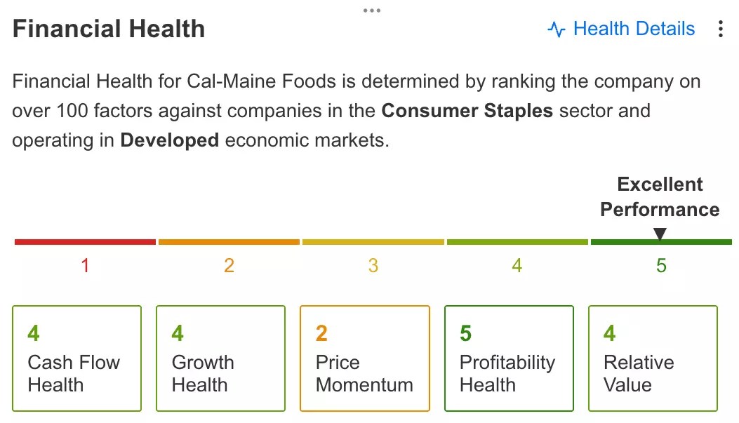The image size is (739, 423).
Task: Click the yellow rating bar segment
Action: 373,242
